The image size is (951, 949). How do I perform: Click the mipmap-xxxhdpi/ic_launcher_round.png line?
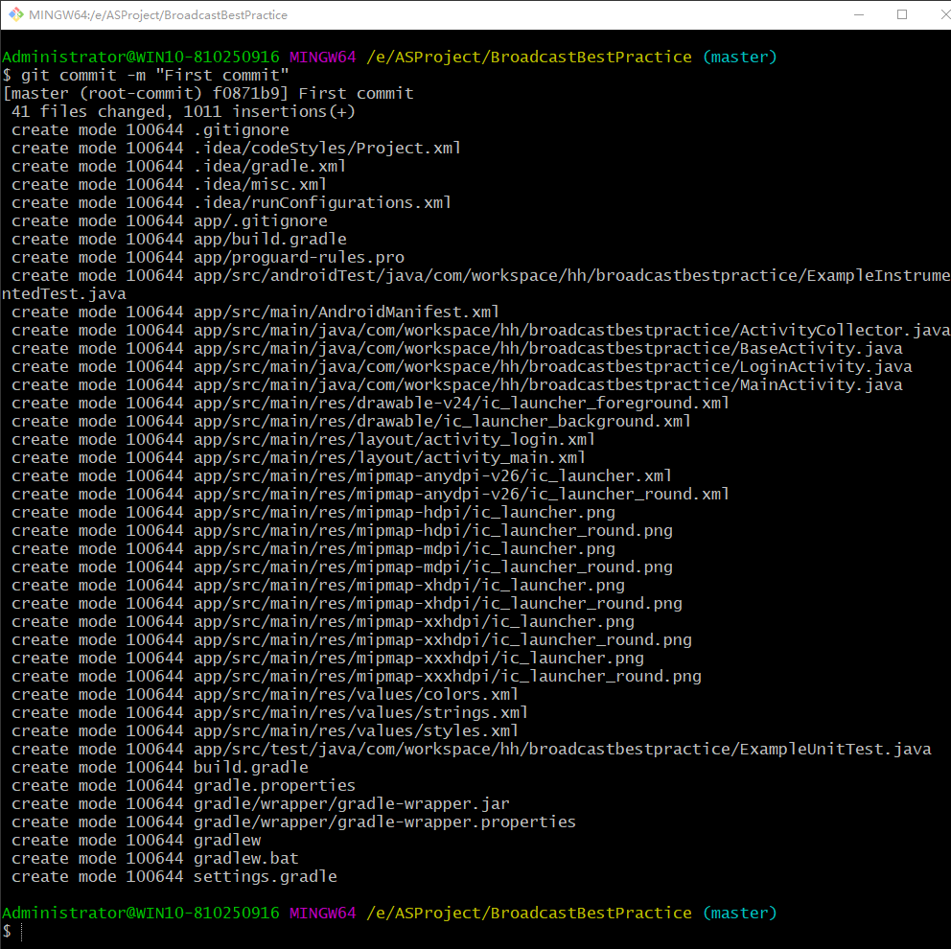click(x=356, y=676)
